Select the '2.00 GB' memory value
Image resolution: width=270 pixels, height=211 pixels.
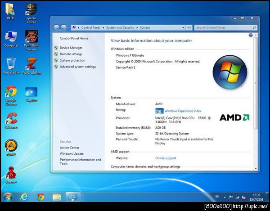pos(160,128)
